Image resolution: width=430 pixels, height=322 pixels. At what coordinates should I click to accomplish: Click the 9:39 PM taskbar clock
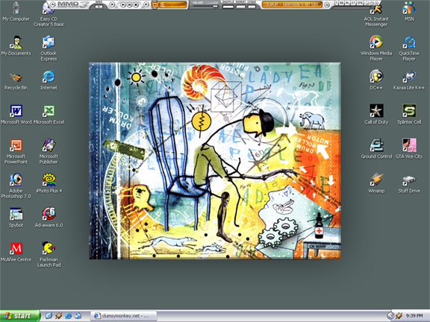(414, 316)
